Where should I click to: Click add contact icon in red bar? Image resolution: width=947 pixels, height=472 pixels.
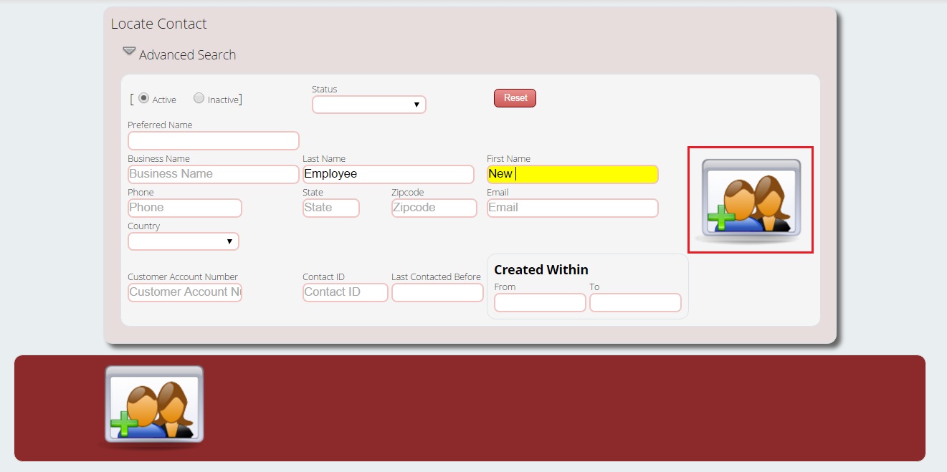(154, 404)
